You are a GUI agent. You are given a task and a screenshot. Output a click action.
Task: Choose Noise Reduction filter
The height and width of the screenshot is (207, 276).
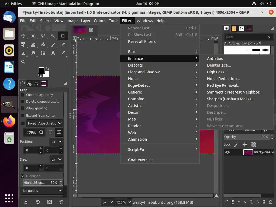point(236,79)
